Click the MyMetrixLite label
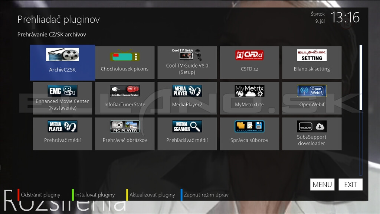This screenshot has width=380, height=214. pos(249,104)
